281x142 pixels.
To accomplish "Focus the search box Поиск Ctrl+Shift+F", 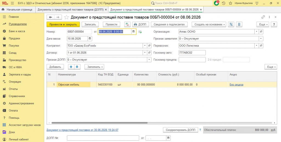I will pyautogui.click(x=181, y=3).
